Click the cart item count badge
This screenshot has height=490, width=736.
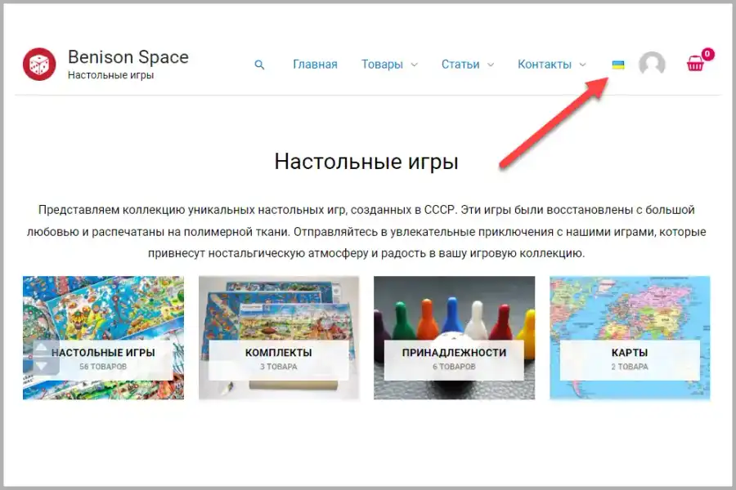708,54
